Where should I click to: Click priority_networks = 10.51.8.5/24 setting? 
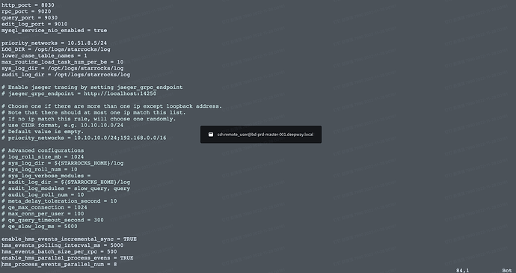[55, 43]
